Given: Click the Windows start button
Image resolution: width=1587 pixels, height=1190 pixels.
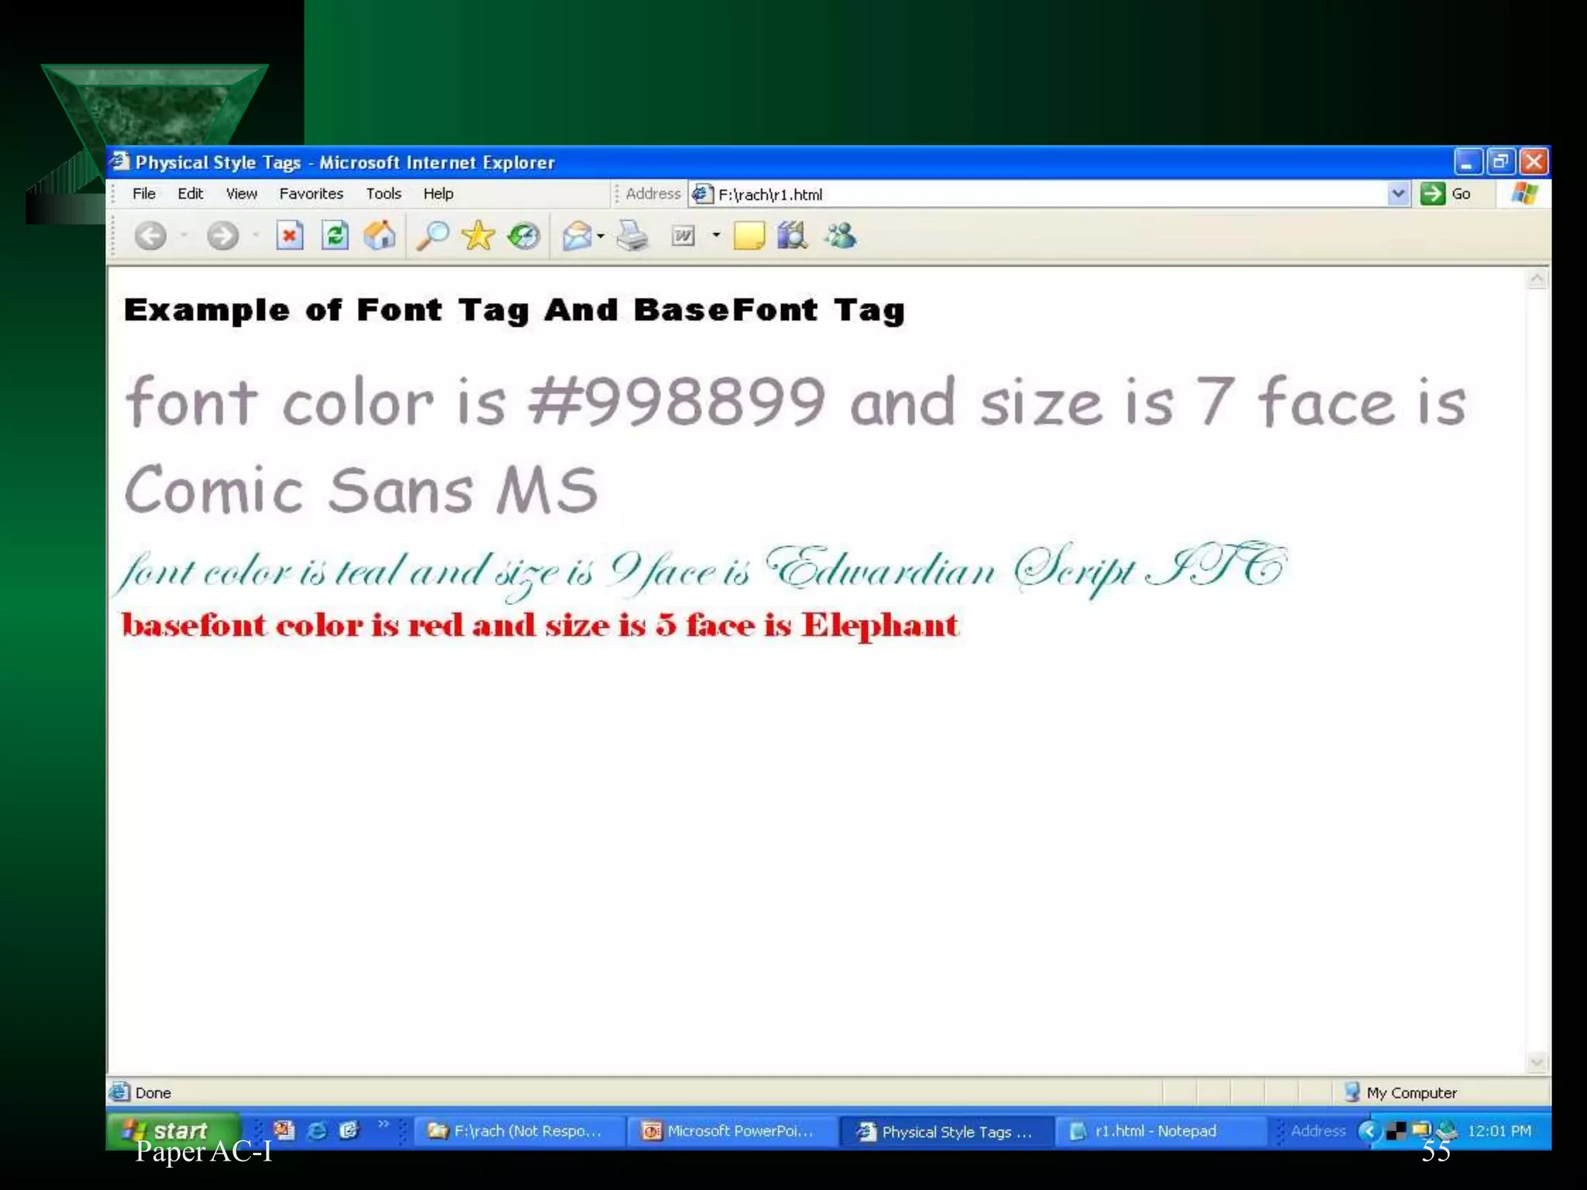Looking at the screenshot, I should coord(172,1130).
